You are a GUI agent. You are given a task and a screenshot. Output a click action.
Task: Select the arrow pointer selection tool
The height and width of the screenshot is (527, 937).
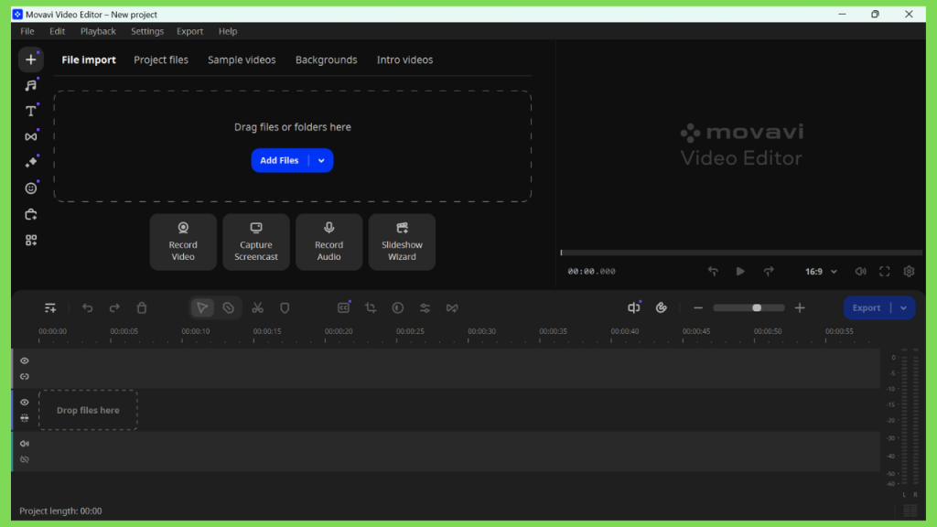tap(202, 308)
